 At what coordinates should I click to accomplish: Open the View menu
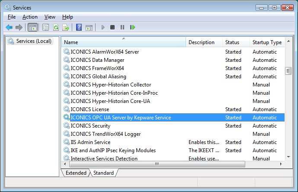(x=50, y=17)
